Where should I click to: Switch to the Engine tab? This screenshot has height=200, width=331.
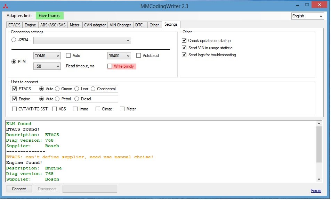pyautogui.click(x=30, y=25)
